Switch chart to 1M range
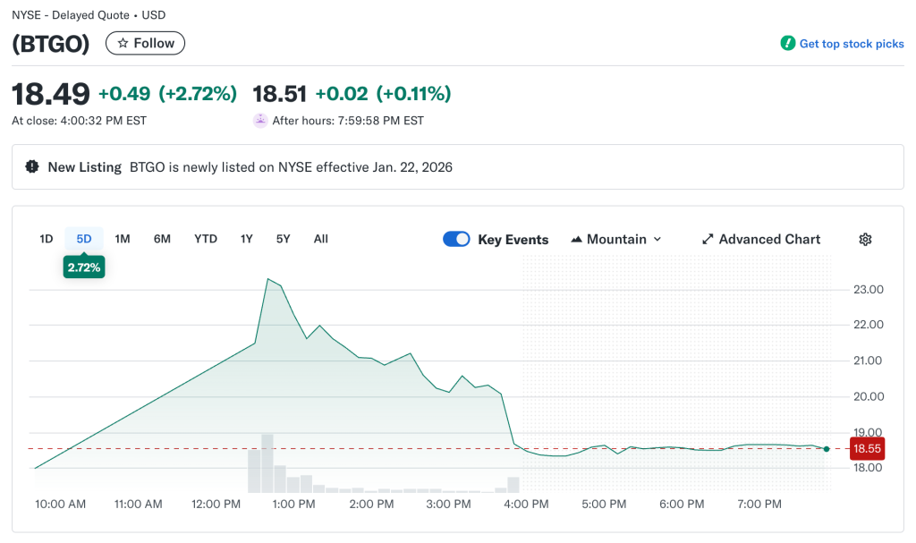The height and width of the screenshot is (543, 916). 123,239
